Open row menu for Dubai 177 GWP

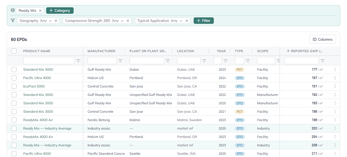pos(335,70)
